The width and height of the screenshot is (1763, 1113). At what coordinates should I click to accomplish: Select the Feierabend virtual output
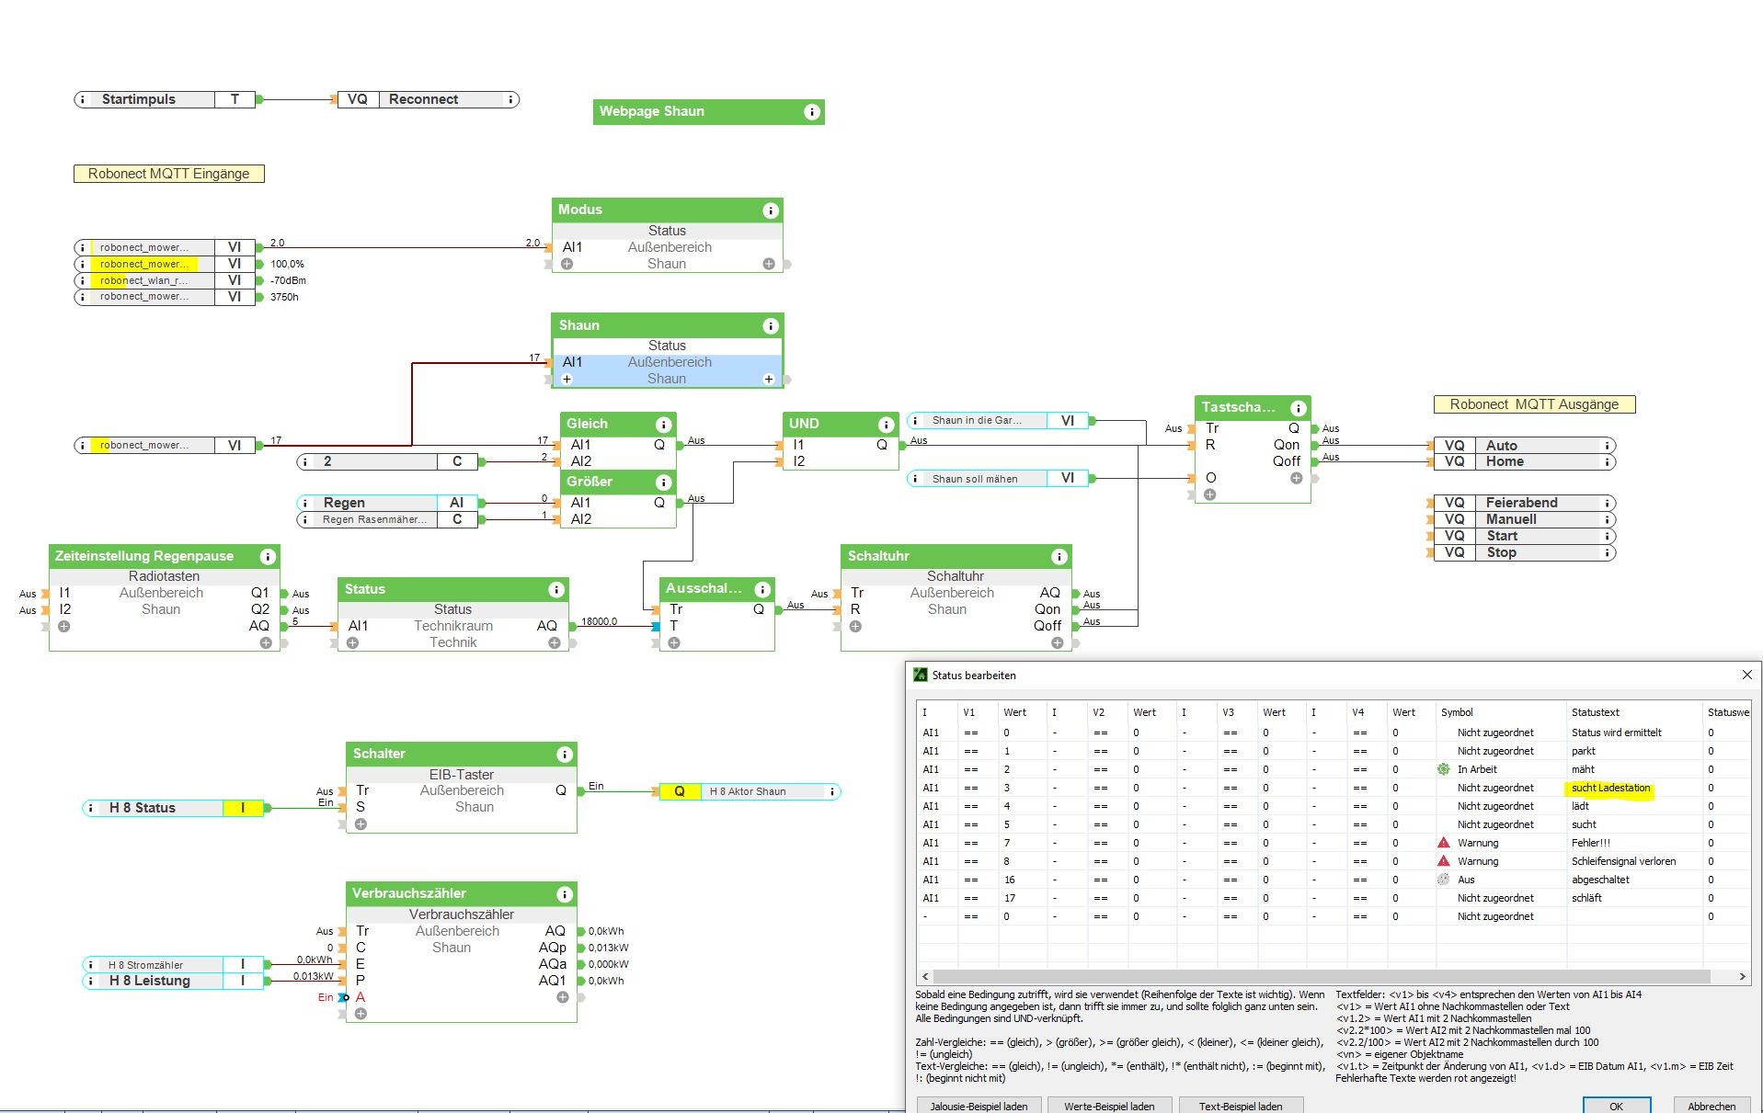pos(1525,503)
